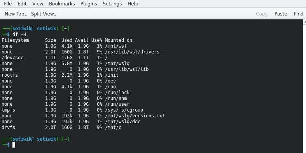
Task: Expand the New Tab dropdown arrow
Action: click(x=26, y=15)
